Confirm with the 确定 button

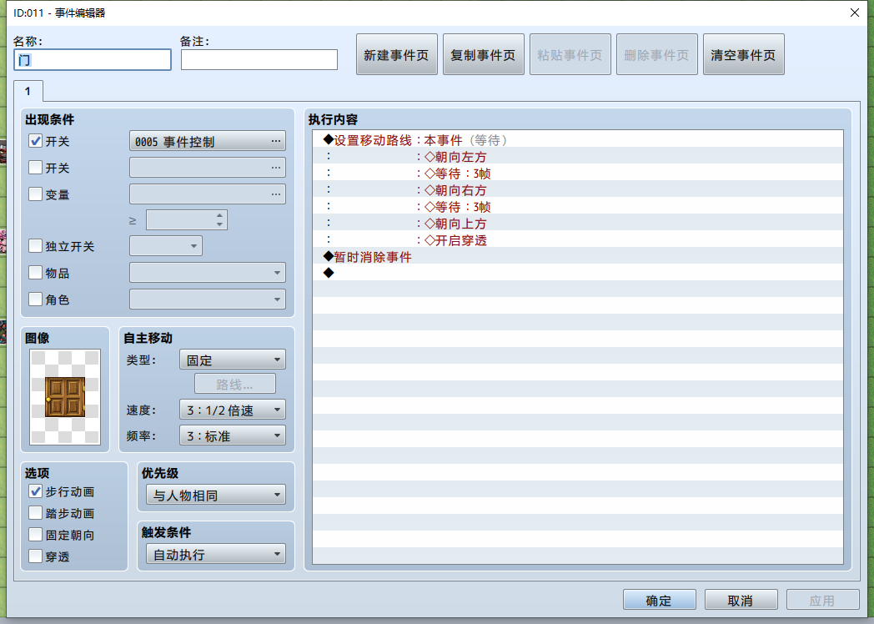point(659,600)
